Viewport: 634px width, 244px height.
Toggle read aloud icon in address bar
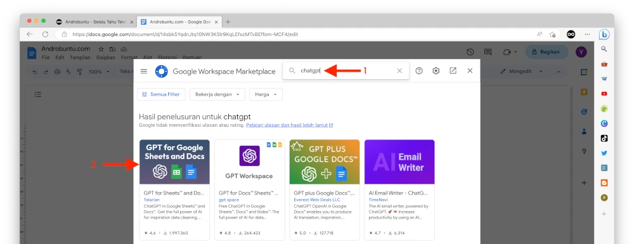(540, 34)
